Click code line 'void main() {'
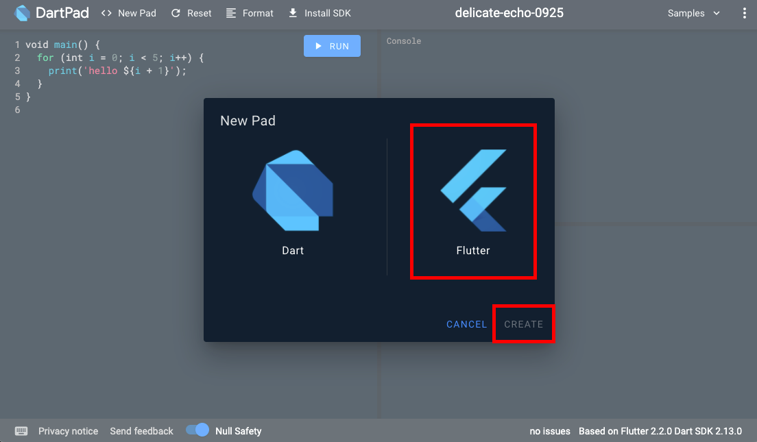Image resolution: width=757 pixels, height=442 pixels. (63, 45)
